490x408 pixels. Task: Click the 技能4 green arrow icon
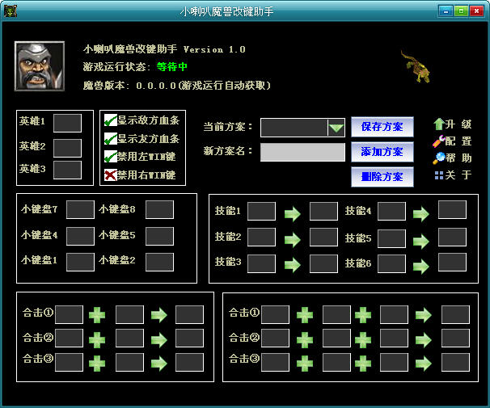click(421, 214)
